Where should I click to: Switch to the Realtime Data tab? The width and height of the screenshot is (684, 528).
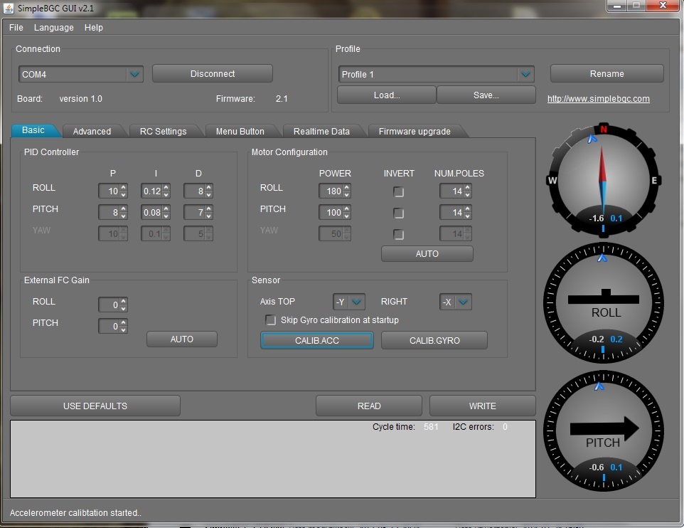pyautogui.click(x=321, y=131)
